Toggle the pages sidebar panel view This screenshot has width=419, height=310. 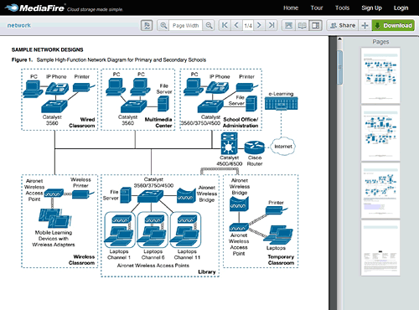316,25
